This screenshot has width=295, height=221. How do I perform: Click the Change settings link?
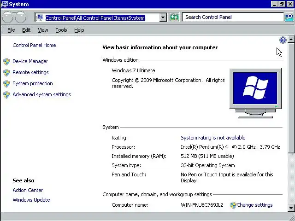(x=254, y=205)
